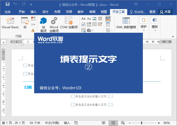Click the right indent marker on ruler
Image resolution: width=177 pixels, height=126 pixels.
point(160,43)
